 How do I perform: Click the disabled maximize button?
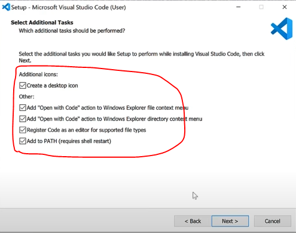pos(261,7)
